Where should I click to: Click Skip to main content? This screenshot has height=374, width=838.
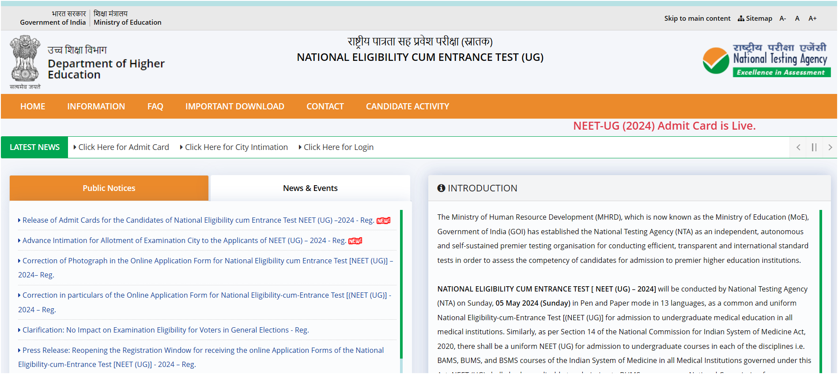tap(697, 19)
